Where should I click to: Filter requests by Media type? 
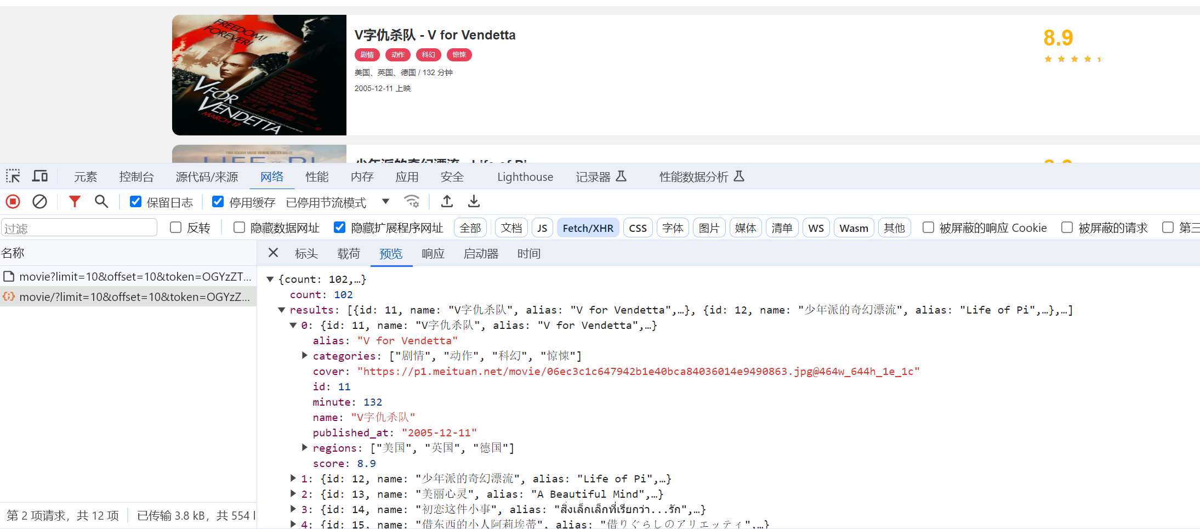[x=746, y=227]
